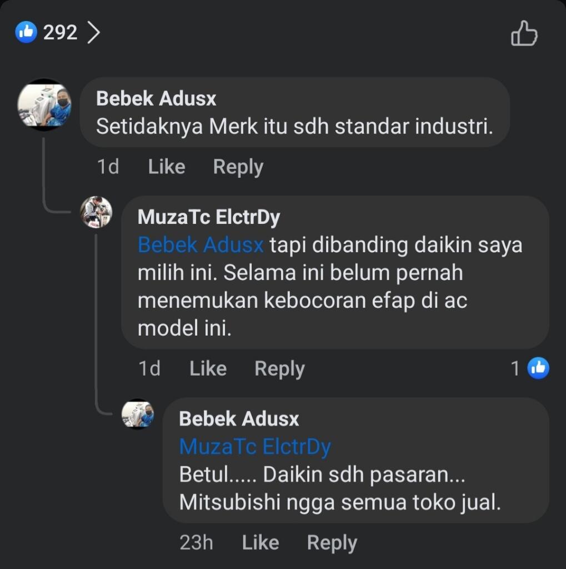The width and height of the screenshot is (566, 569).
Task: Like the Daikin pasaran reply
Action: (x=260, y=542)
